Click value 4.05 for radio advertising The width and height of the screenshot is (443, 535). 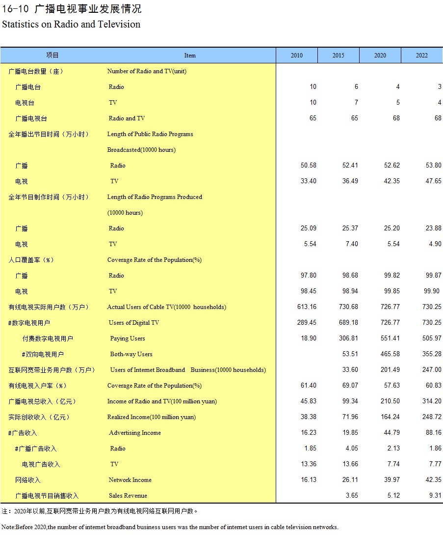click(x=352, y=448)
